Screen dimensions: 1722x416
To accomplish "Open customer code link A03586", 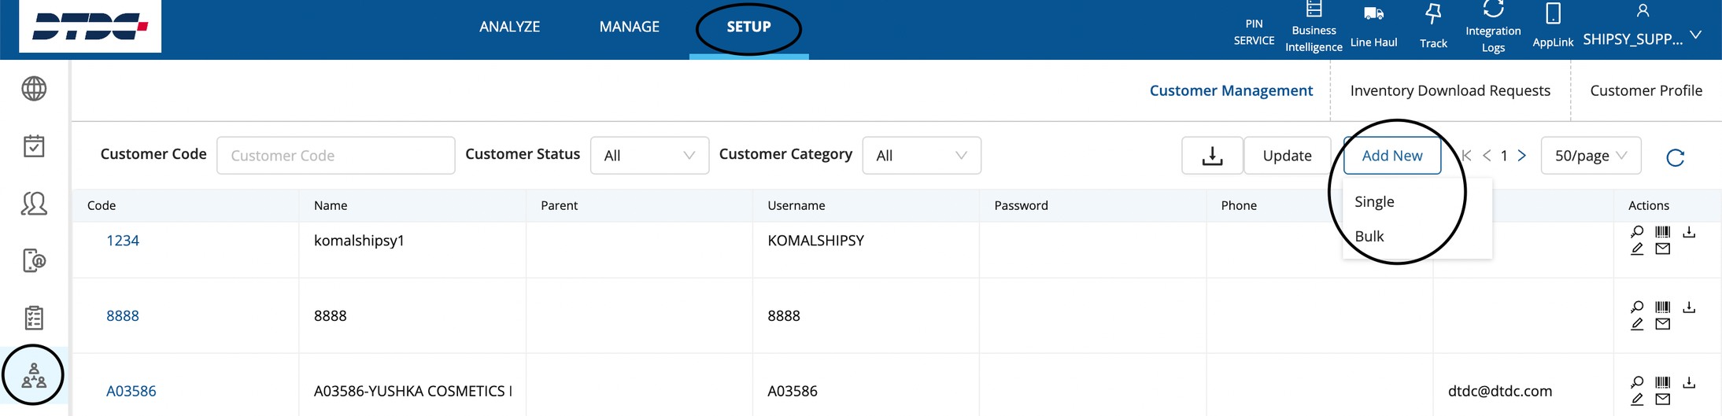I will pyautogui.click(x=131, y=391).
